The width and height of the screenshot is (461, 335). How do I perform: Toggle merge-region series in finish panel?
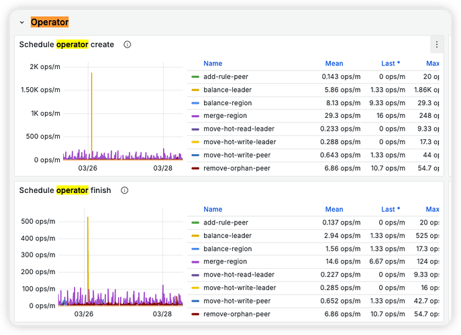click(x=225, y=261)
